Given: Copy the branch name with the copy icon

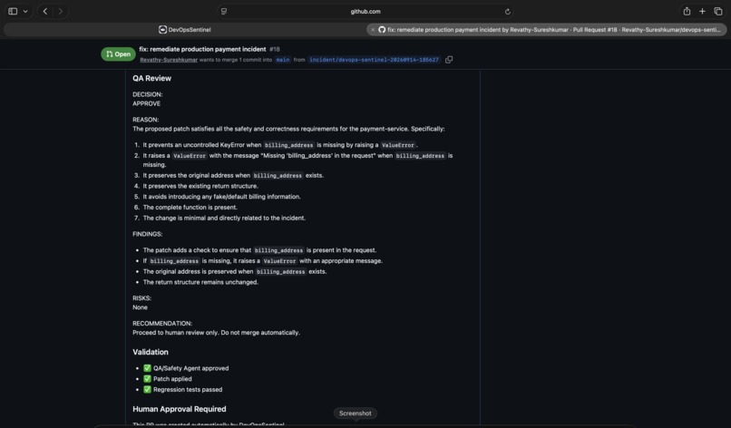Looking at the screenshot, I should [449, 60].
